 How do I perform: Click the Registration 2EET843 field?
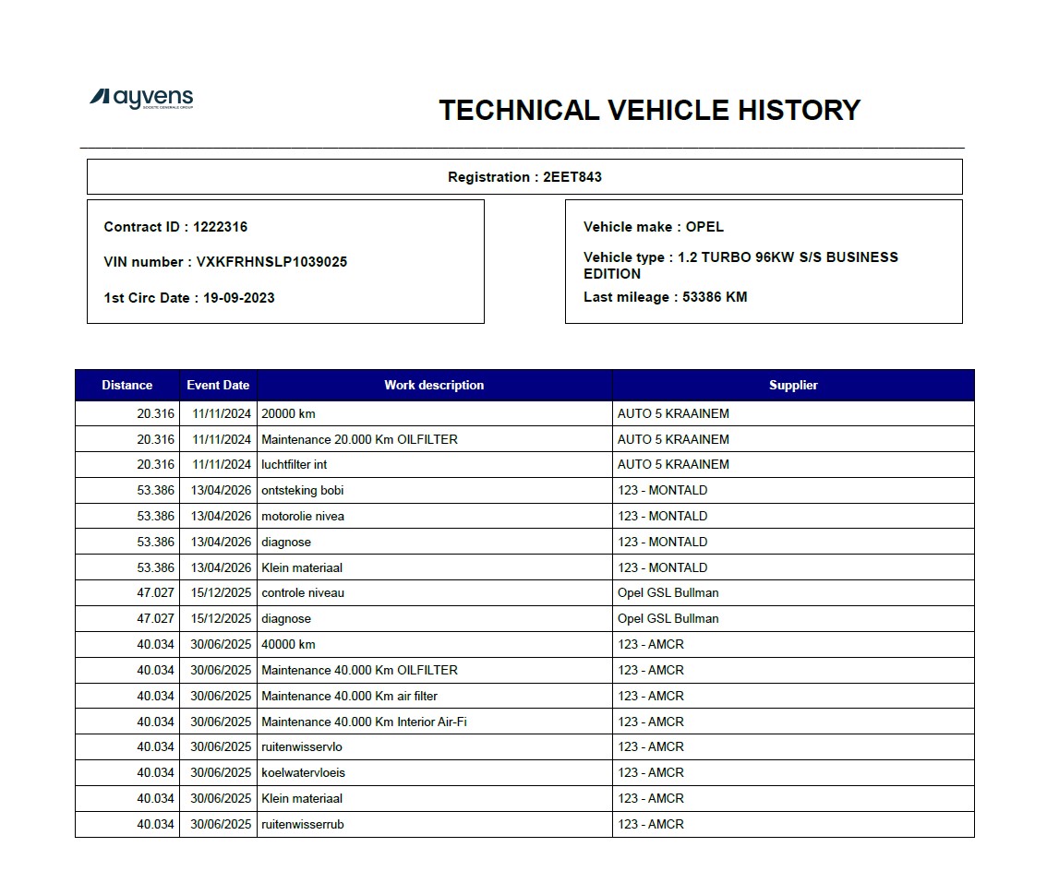point(524,177)
